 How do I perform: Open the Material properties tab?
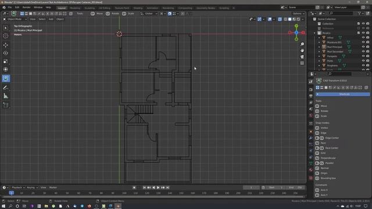coord(311,170)
